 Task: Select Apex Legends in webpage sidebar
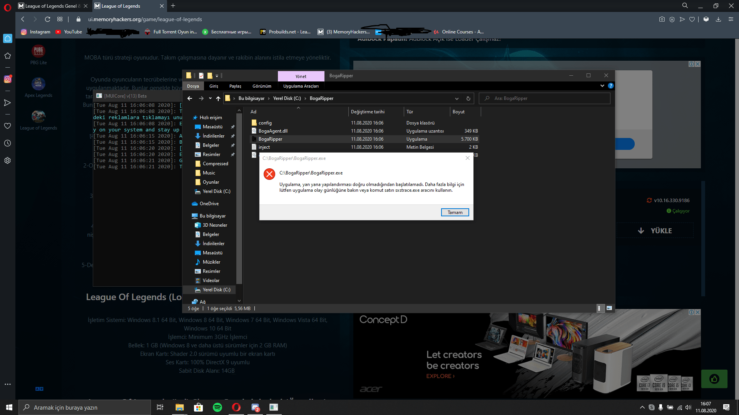38,87
